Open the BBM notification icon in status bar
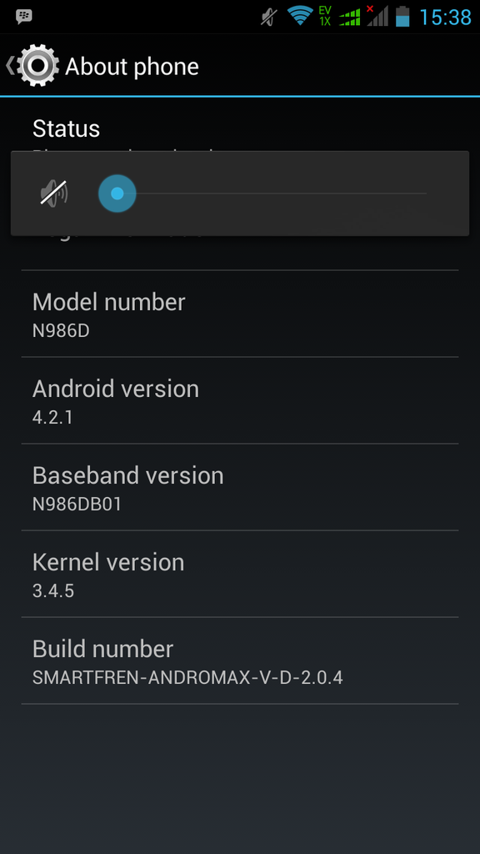The image size is (480, 854). pos(23,17)
